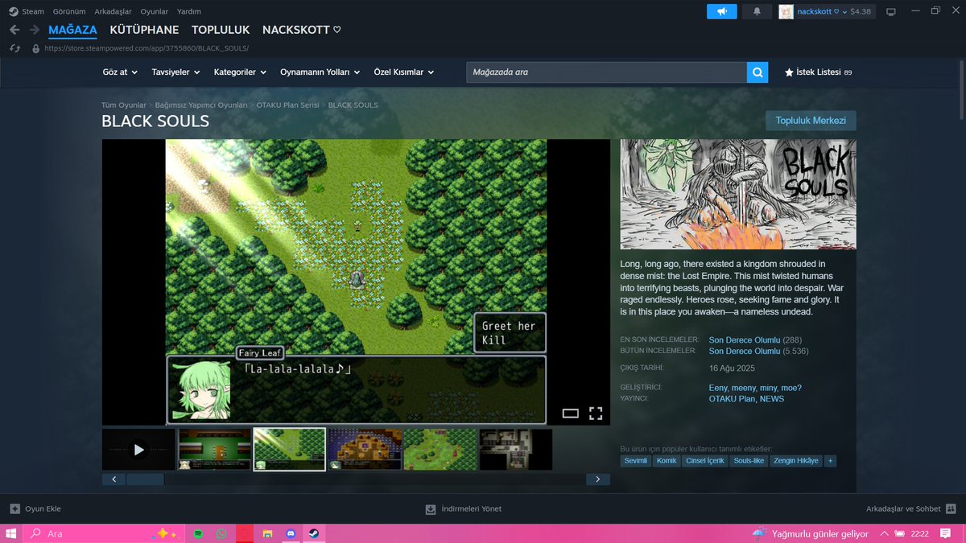Open İstek Listesi wishlist
This screenshot has width=966, height=543.
tap(818, 72)
